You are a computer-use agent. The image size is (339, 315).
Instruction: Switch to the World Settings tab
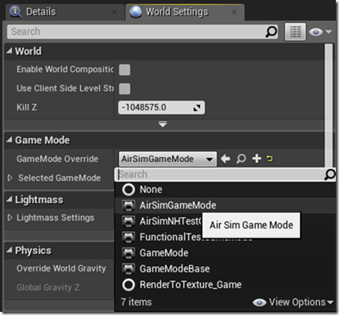pyautogui.click(x=185, y=12)
